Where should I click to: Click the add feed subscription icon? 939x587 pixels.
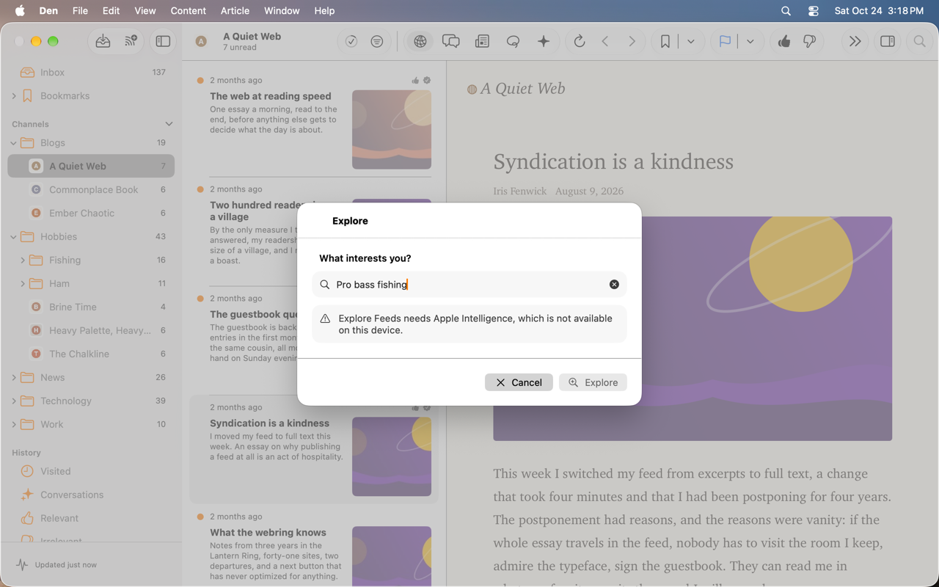(x=131, y=42)
